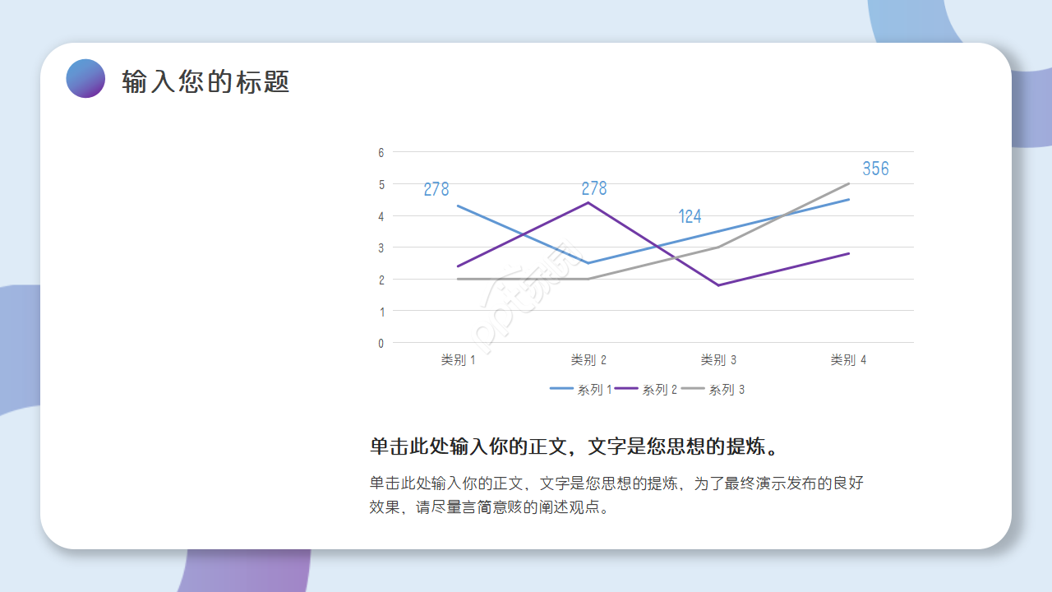The height and width of the screenshot is (592, 1052).
Task: Click the 356 data label
Action: tap(876, 168)
